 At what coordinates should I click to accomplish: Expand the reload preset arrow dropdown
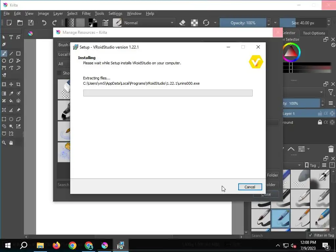215,23
